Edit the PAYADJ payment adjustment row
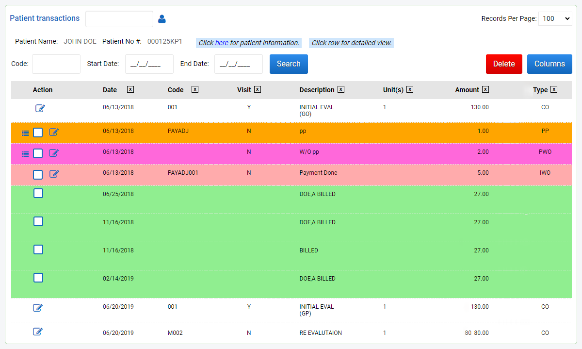The width and height of the screenshot is (582, 349). [54, 132]
